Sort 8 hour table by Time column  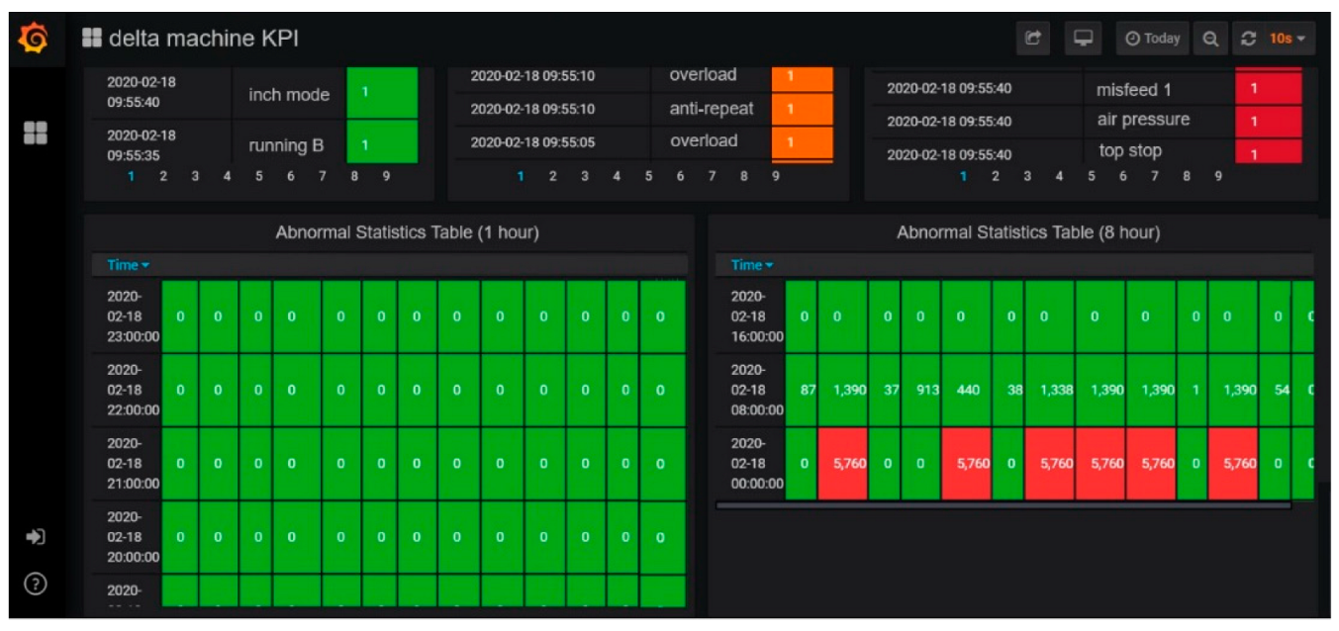pyautogui.click(x=751, y=265)
